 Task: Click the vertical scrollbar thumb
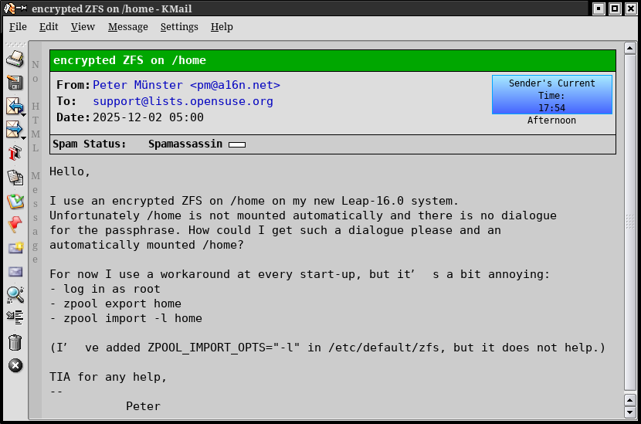[x=630, y=222]
